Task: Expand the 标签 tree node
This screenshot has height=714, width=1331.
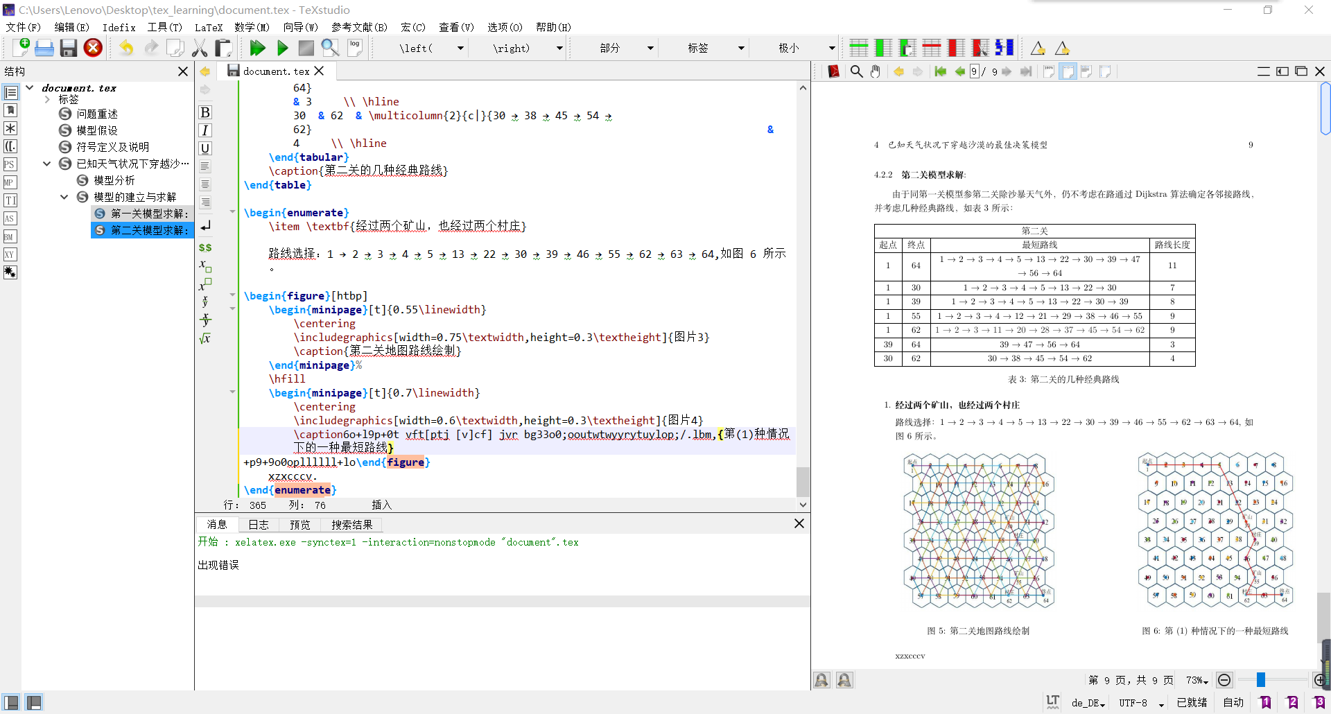Action: point(47,100)
